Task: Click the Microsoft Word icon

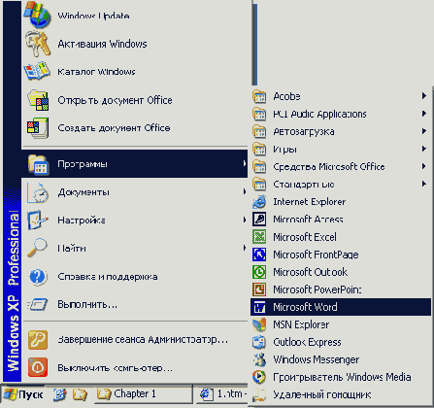Action: (x=259, y=307)
